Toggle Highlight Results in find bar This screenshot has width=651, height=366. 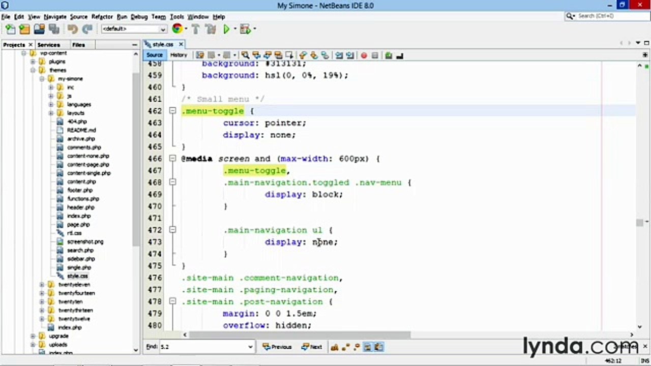[368, 347]
